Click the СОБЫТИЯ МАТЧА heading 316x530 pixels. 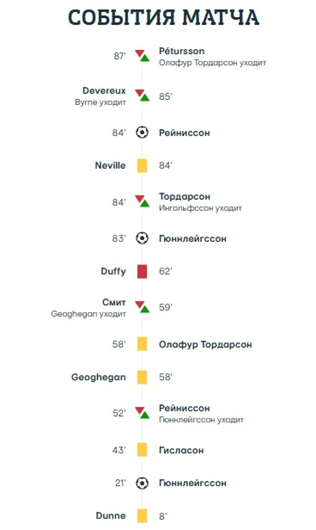[x=164, y=18]
